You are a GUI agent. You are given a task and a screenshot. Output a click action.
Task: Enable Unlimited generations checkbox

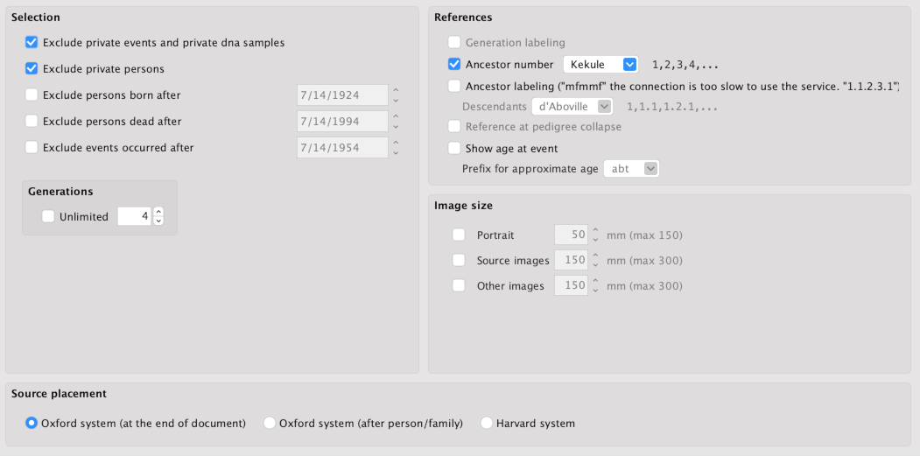pos(48,216)
